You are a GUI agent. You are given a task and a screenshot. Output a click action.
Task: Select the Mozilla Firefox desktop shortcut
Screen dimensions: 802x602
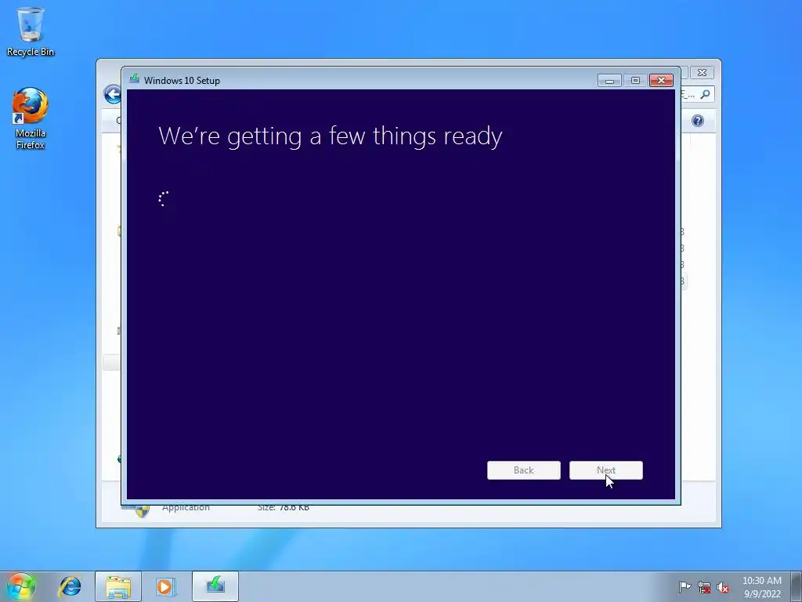click(31, 119)
